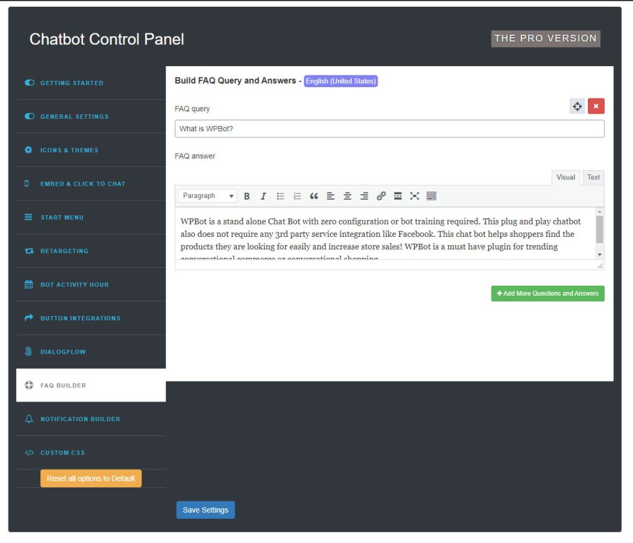This screenshot has height=543, width=633.
Task: Reset all options to Default
Action: [91, 478]
